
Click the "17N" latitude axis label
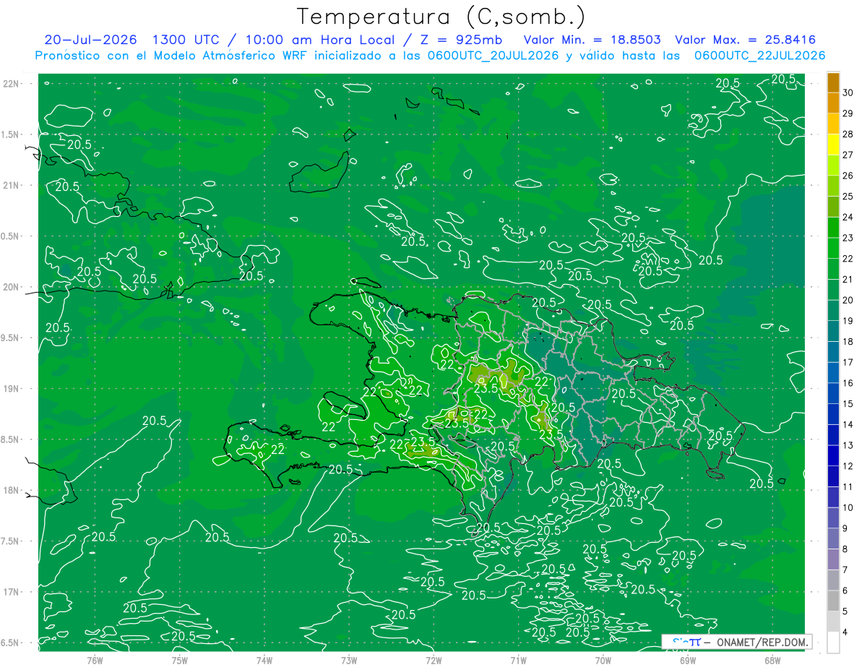pos(11,592)
